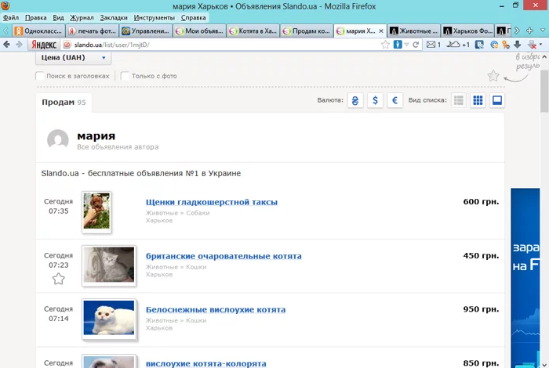
Task: Open 'Щенки гладкошерстной таксы' listing
Action: (211, 202)
